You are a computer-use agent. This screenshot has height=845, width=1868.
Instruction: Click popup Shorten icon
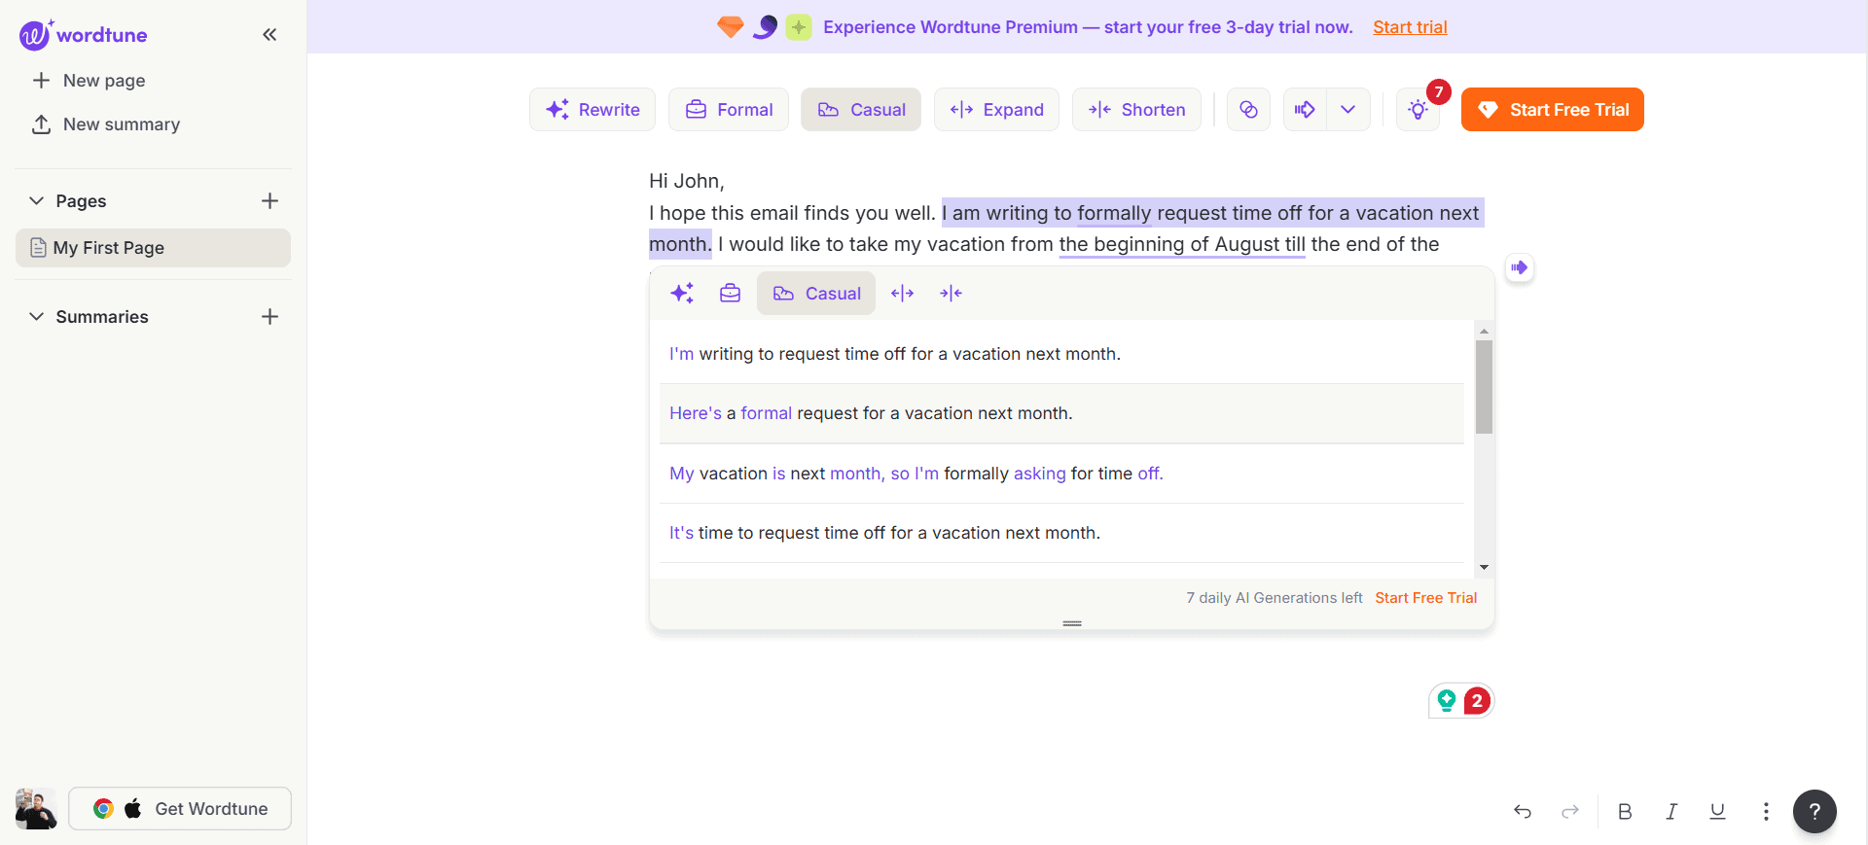951,293
